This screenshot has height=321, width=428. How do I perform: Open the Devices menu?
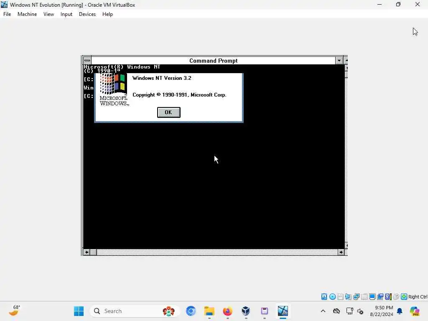pos(87,14)
